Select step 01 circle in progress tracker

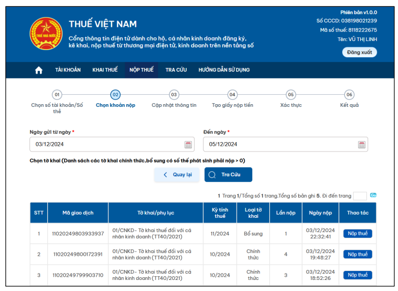coord(57,95)
